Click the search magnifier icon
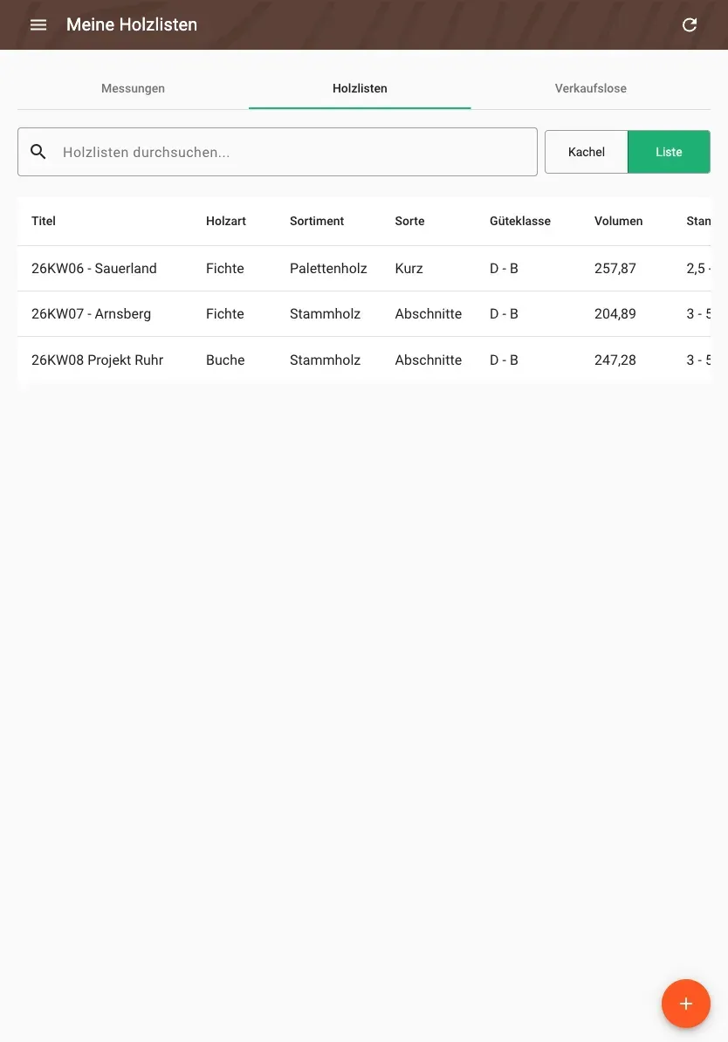This screenshot has width=728, height=1042. pyautogui.click(x=38, y=152)
